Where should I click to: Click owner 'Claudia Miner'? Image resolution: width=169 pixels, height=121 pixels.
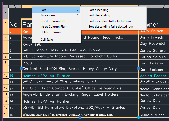(x=152, y=115)
